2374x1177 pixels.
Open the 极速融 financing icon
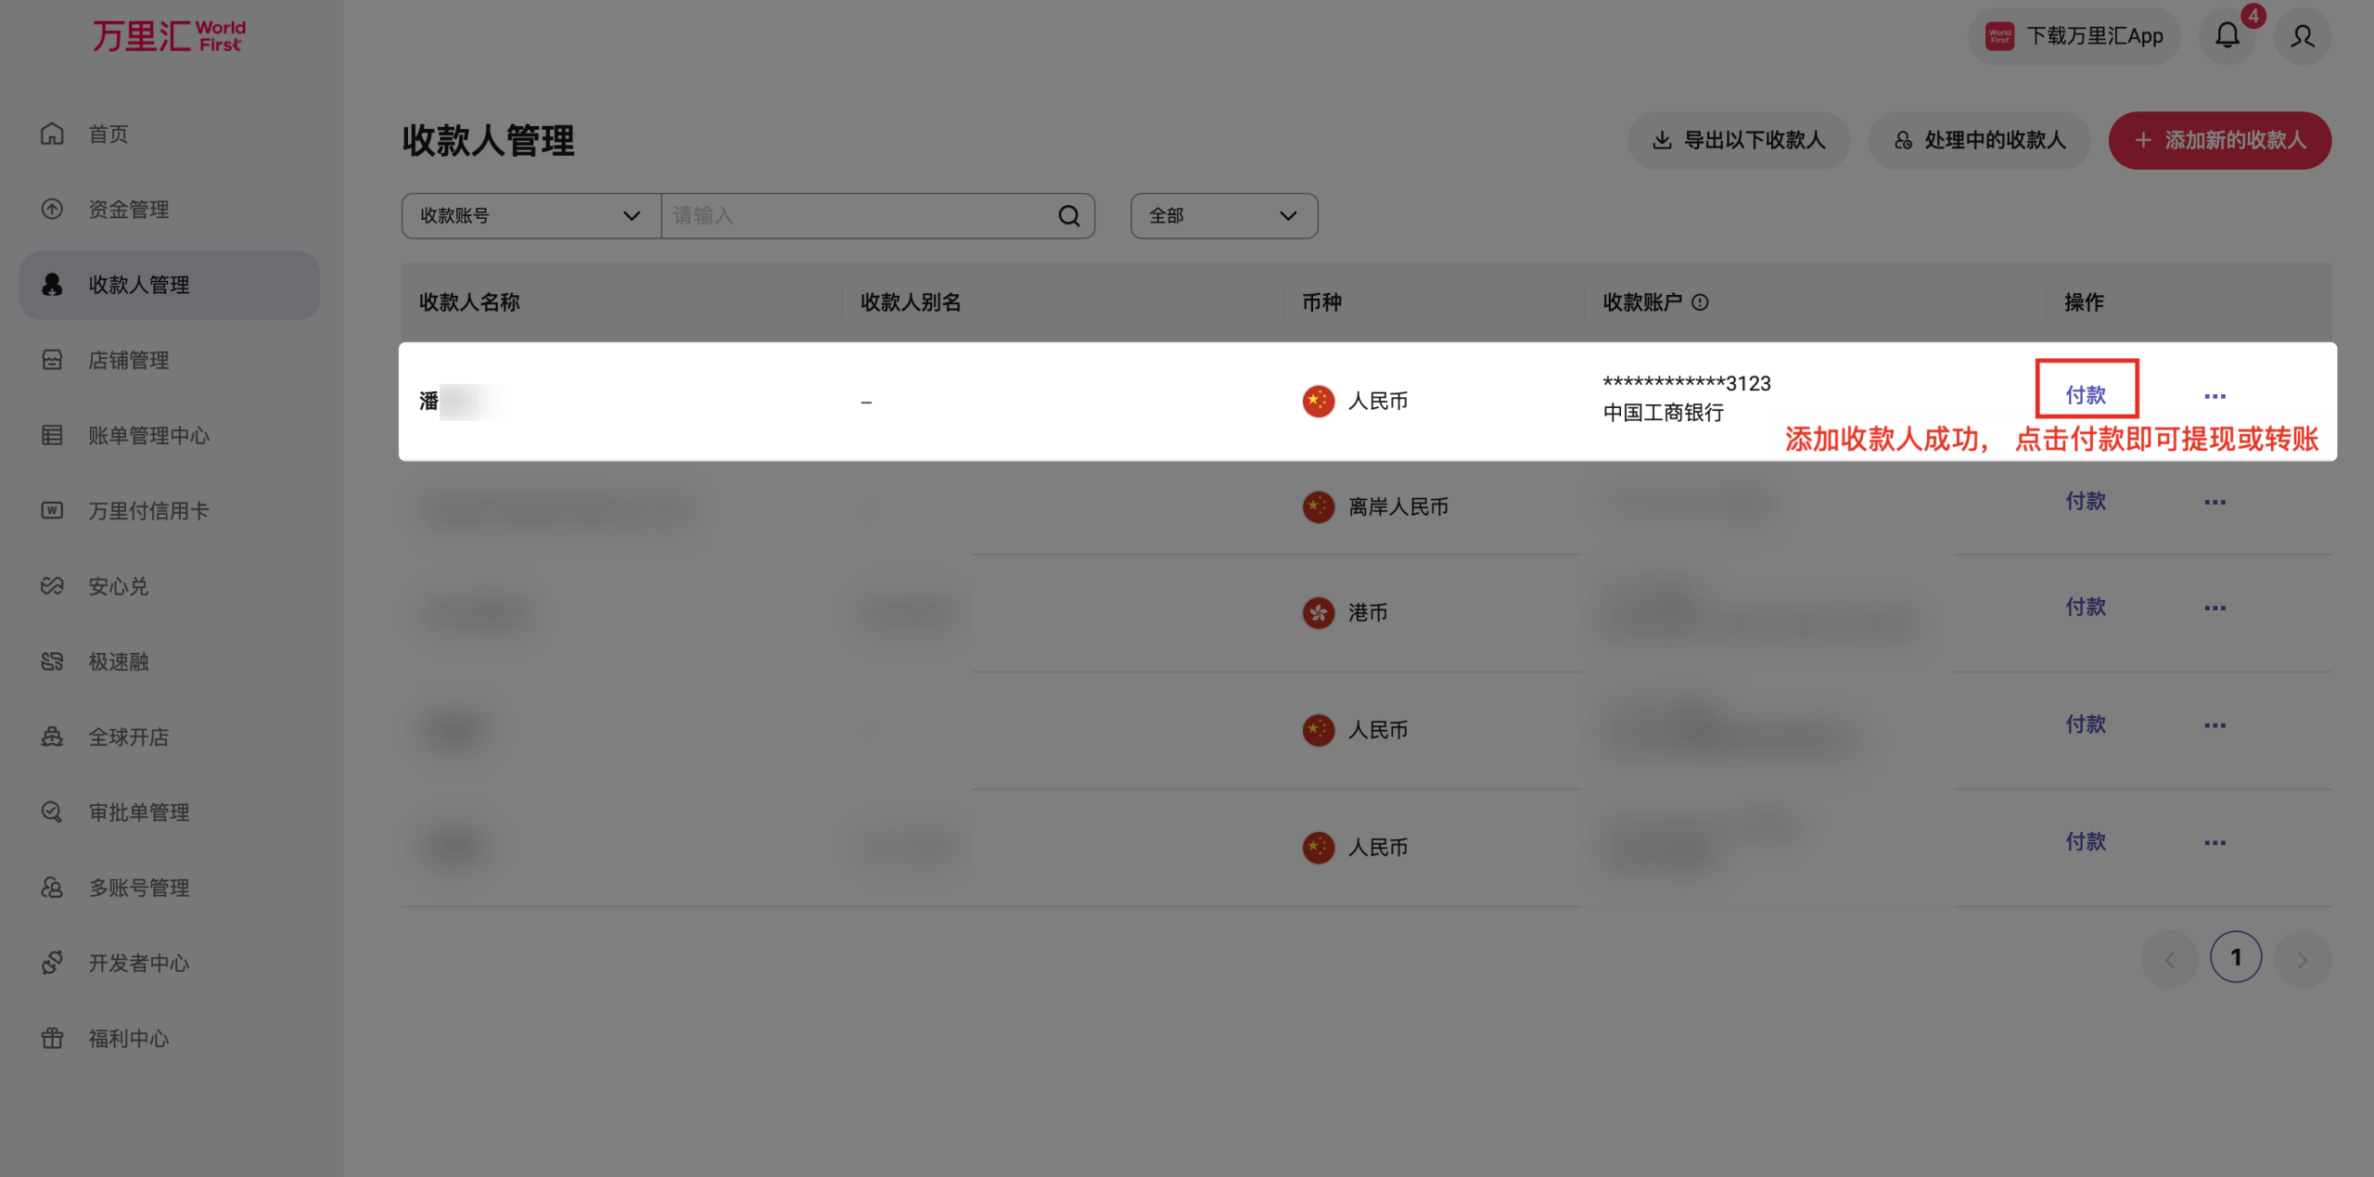pos(53,661)
